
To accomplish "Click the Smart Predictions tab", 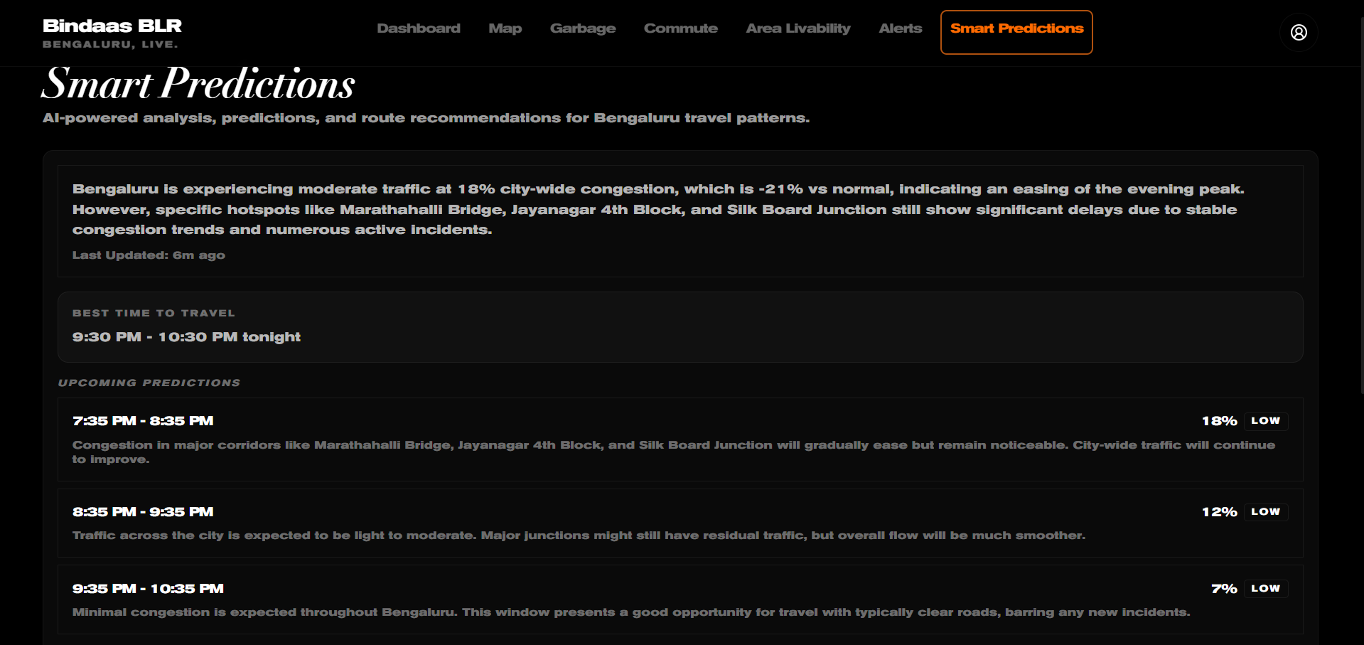I will pyautogui.click(x=1016, y=32).
